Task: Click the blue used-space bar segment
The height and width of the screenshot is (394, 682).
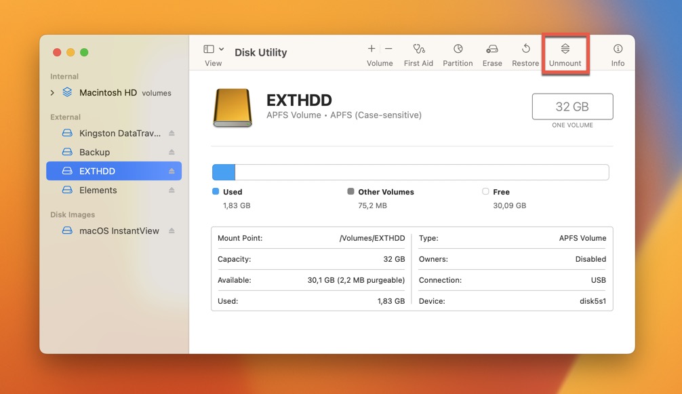Action: tap(224, 172)
